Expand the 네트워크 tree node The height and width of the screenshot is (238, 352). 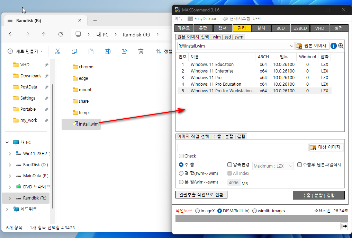(7, 209)
